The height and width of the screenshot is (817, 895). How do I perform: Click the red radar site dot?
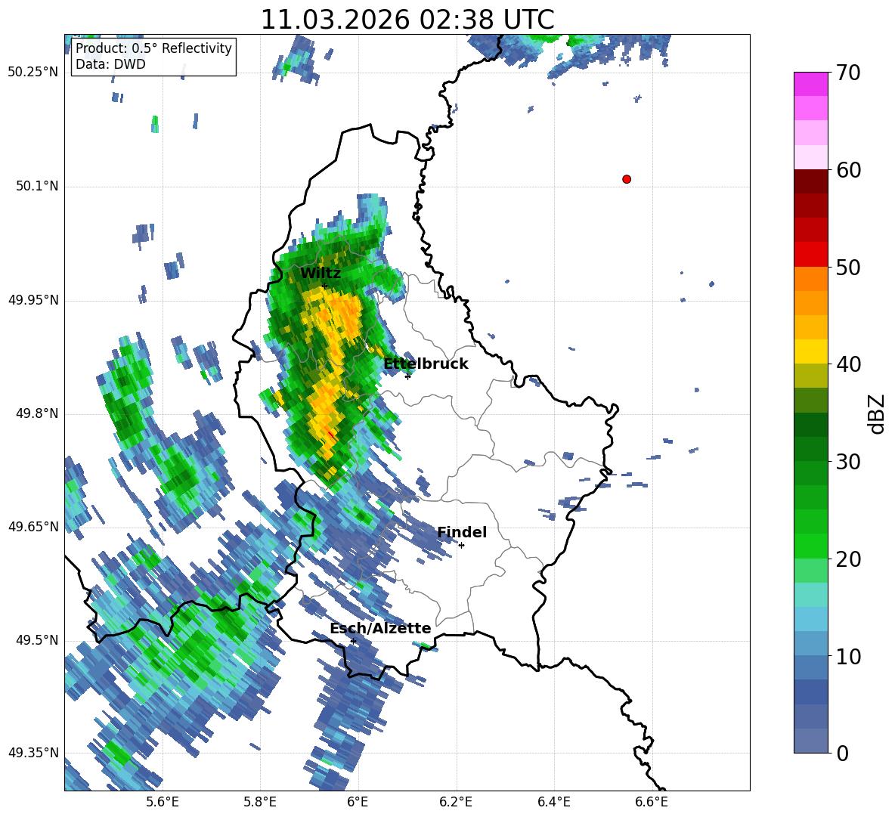pyautogui.click(x=627, y=179)
